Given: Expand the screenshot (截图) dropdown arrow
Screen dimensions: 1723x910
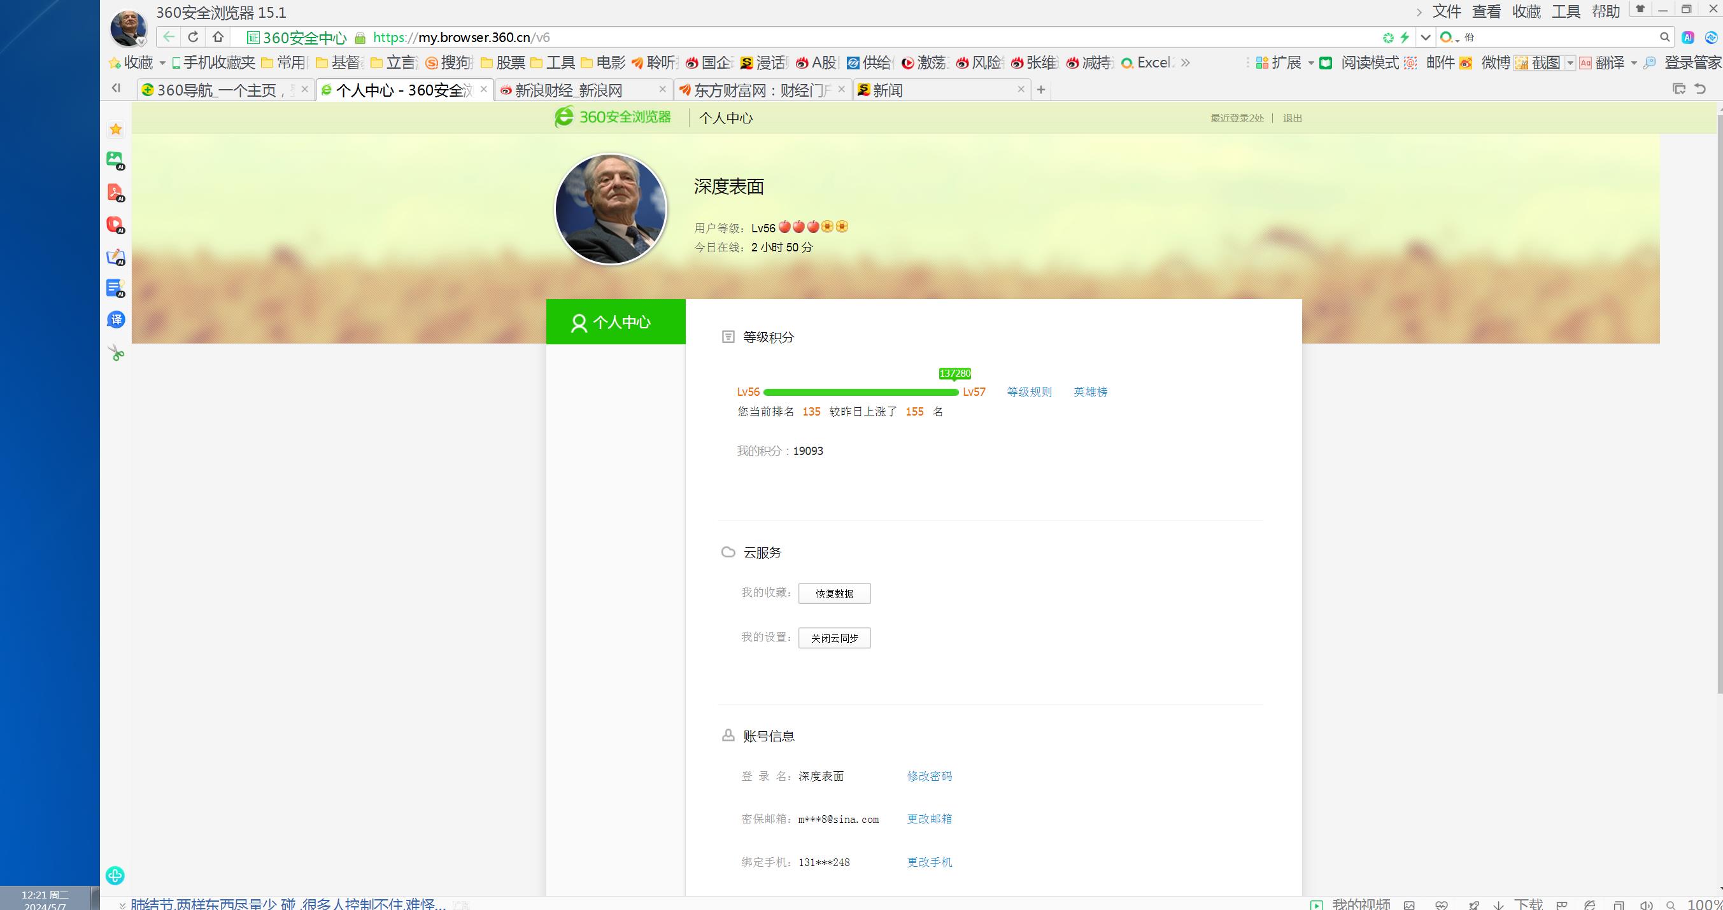Looking at the screenshot, I should point(1570,63).
